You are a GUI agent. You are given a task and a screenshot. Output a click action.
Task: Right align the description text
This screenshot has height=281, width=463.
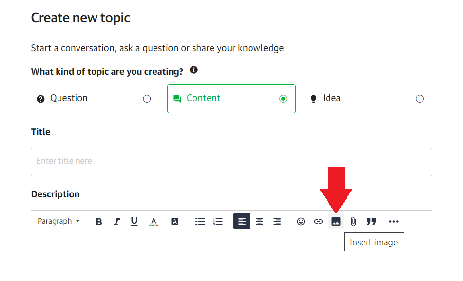(277, 222)
